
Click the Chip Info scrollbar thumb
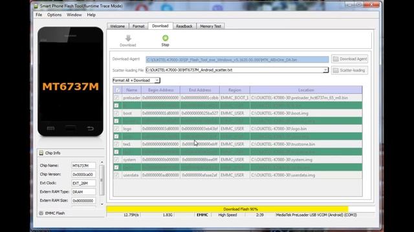tap(102, 180)
